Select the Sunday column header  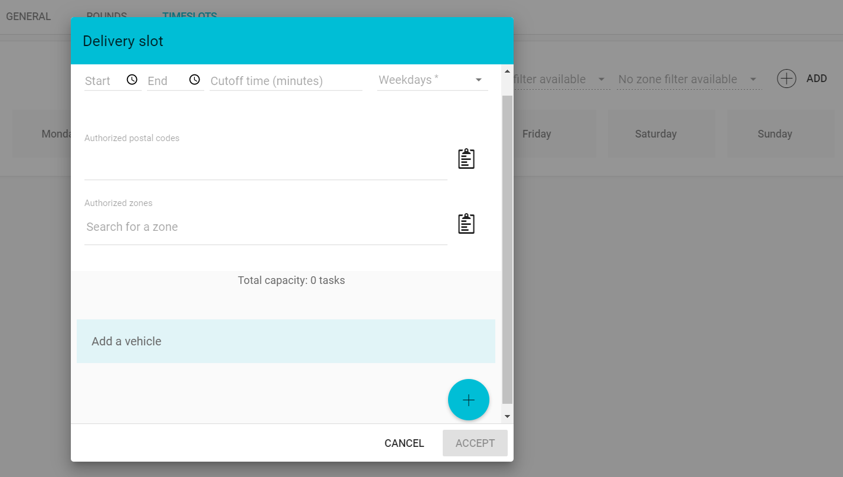coord(775,134)
